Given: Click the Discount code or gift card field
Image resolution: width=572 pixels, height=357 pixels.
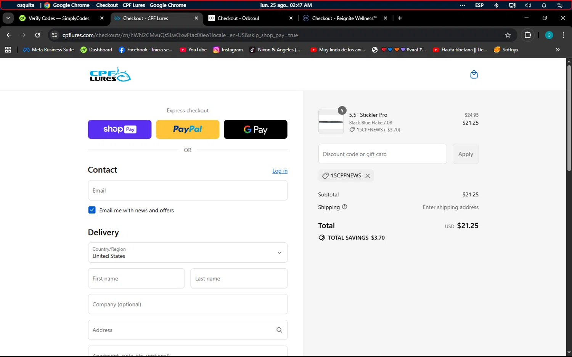Looking at the screenshot, I should 382,154.
